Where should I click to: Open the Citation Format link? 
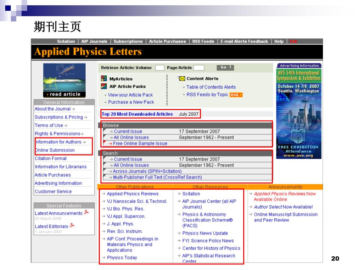pyautogui.click(x=51, y=159)
